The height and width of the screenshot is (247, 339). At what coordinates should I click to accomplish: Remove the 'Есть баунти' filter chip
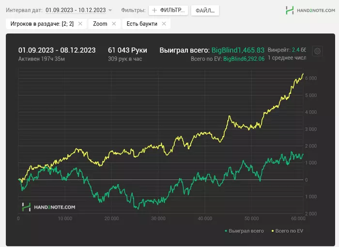(x=164, y=24)
